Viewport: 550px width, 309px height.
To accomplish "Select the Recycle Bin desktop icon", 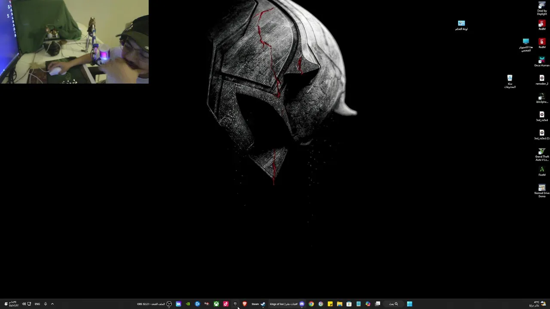I will click(x=510, y=82).
